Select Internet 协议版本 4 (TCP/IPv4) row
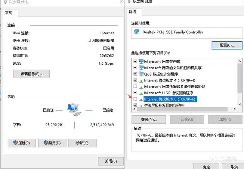This screenshot has width=244, height=169. (x=170, y=80)
